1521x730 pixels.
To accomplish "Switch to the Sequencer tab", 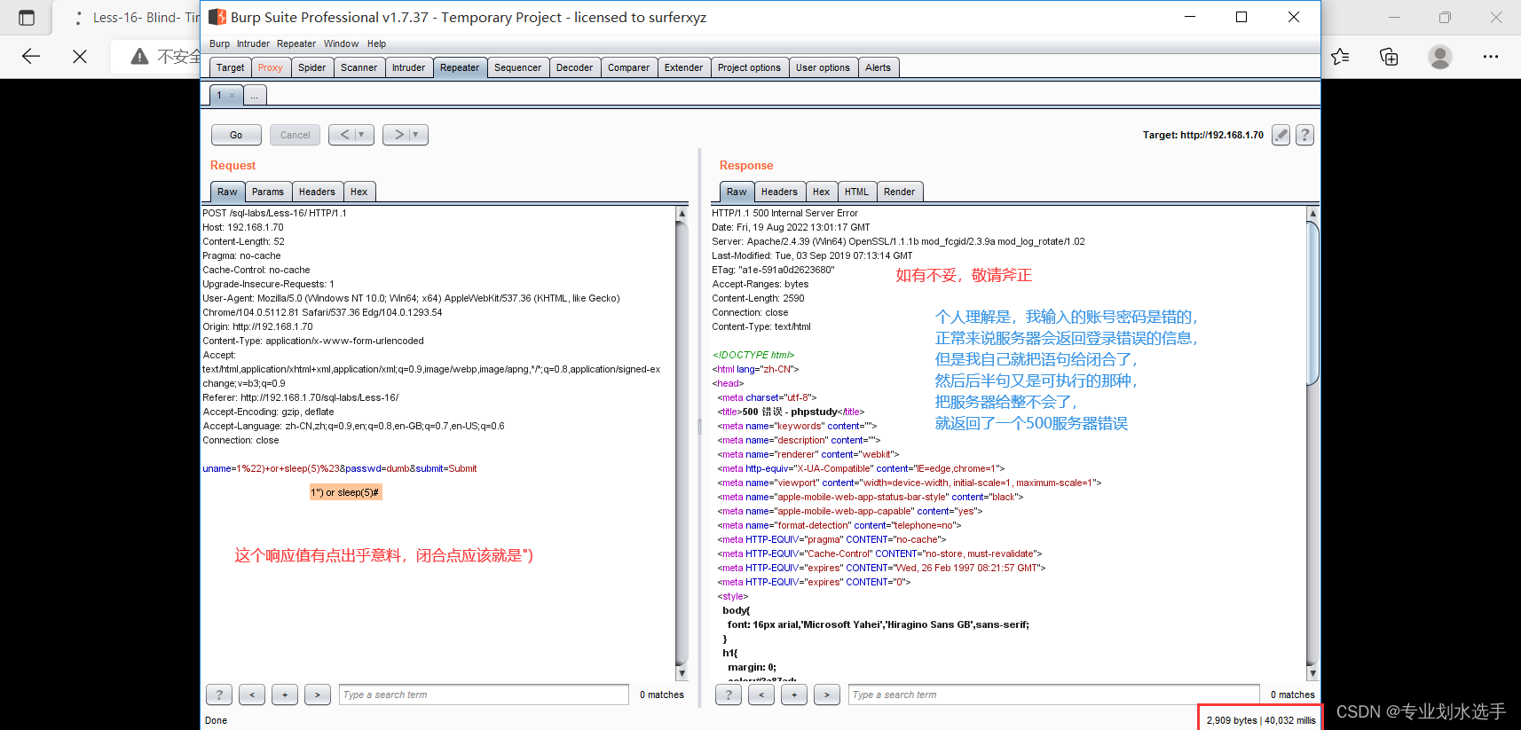I will tap(517, 67).
